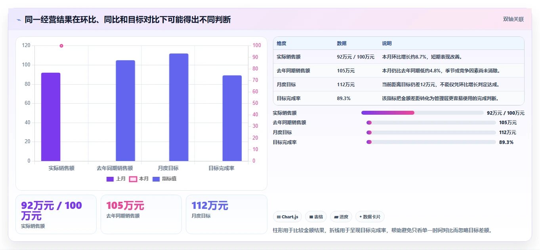Click the pink 本月 data point

61,46
